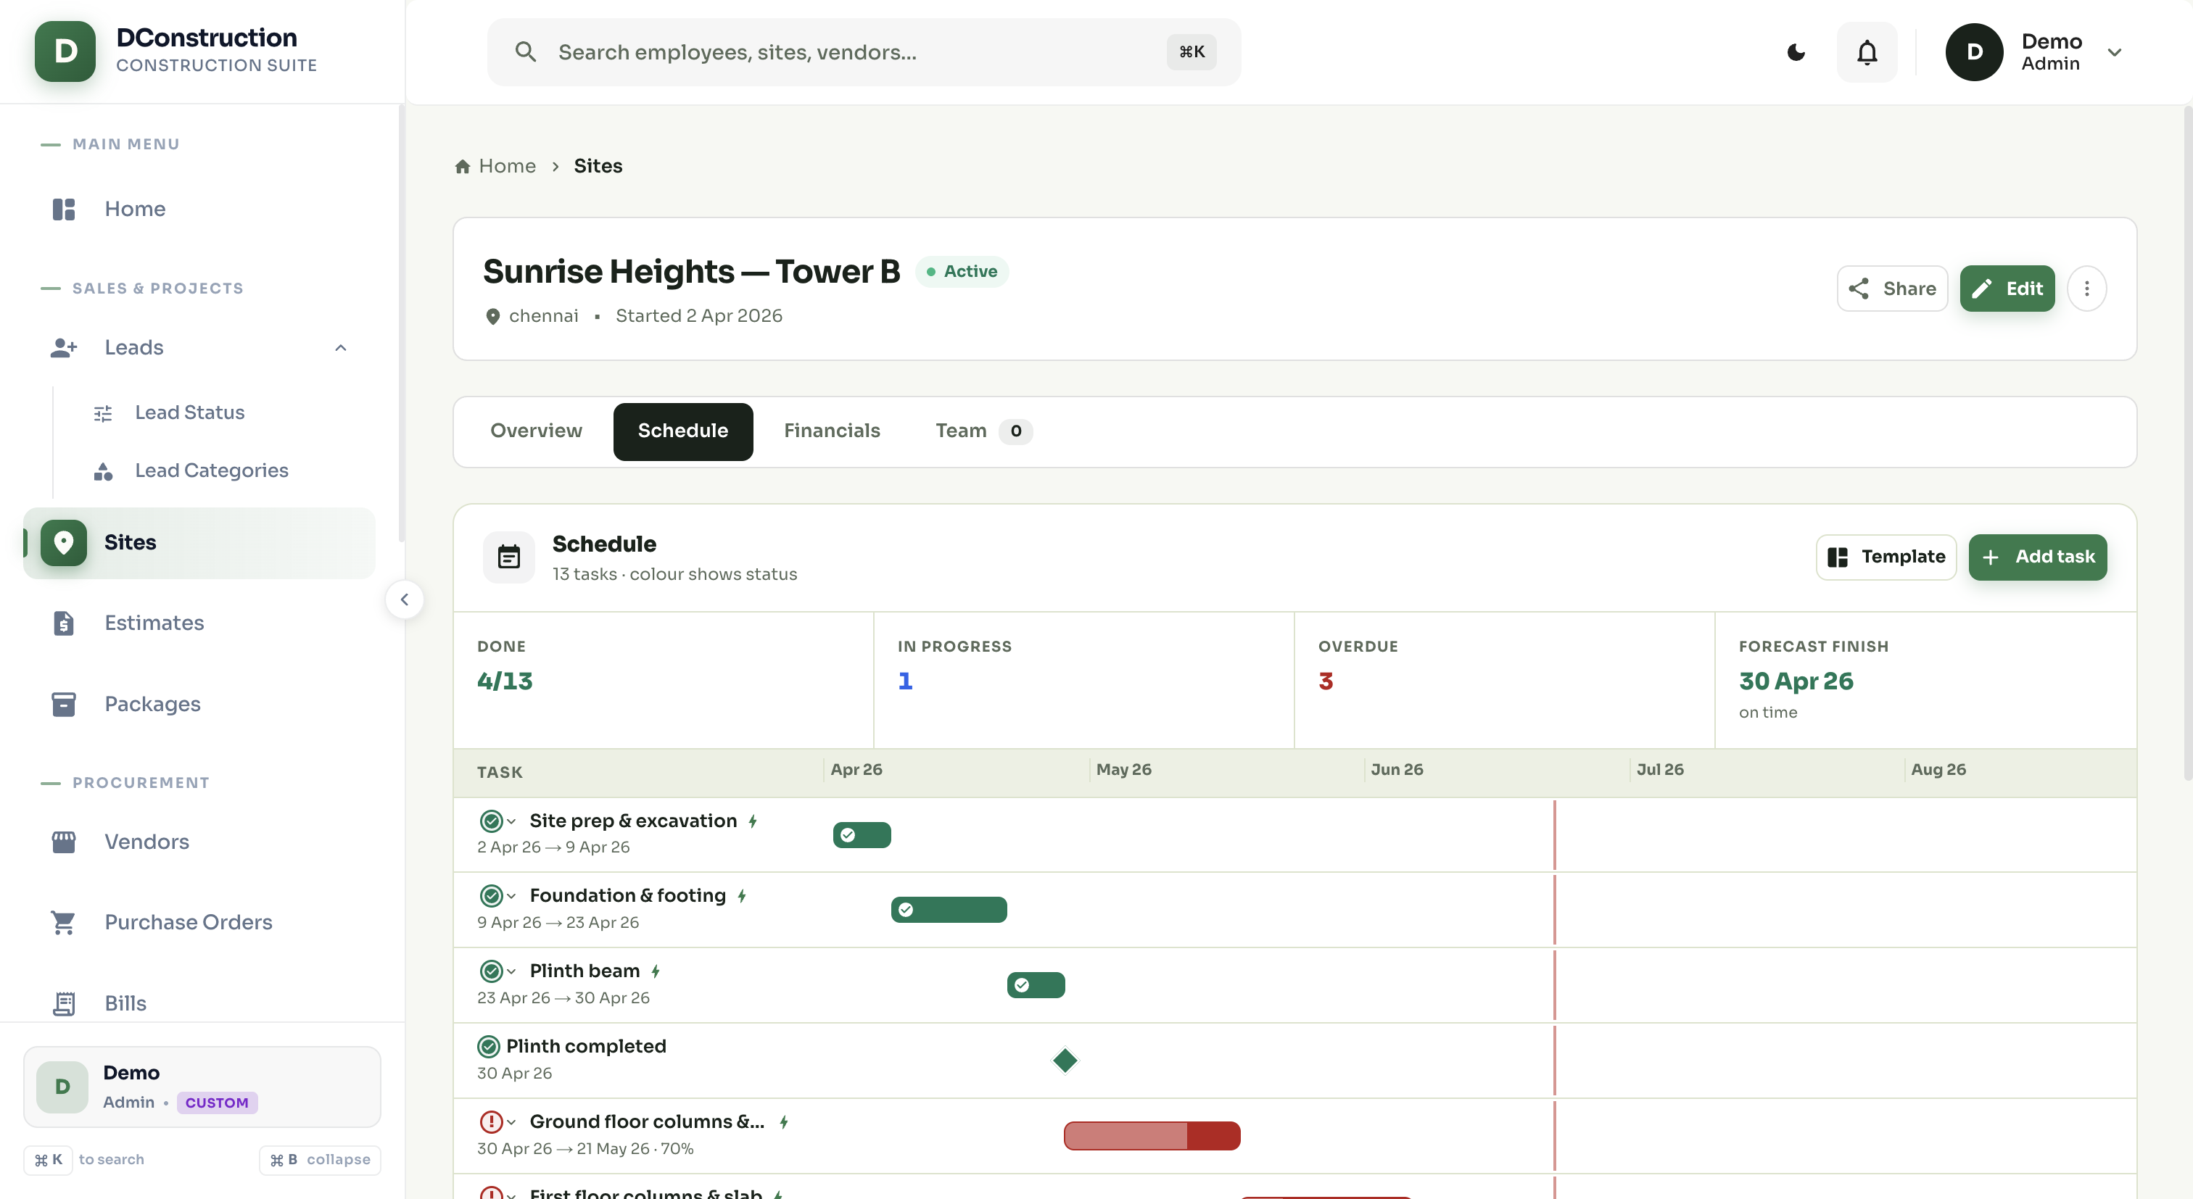Select the Schedule tab
The width and height of the screenshot is (2193, 1199).
(682, 431)
